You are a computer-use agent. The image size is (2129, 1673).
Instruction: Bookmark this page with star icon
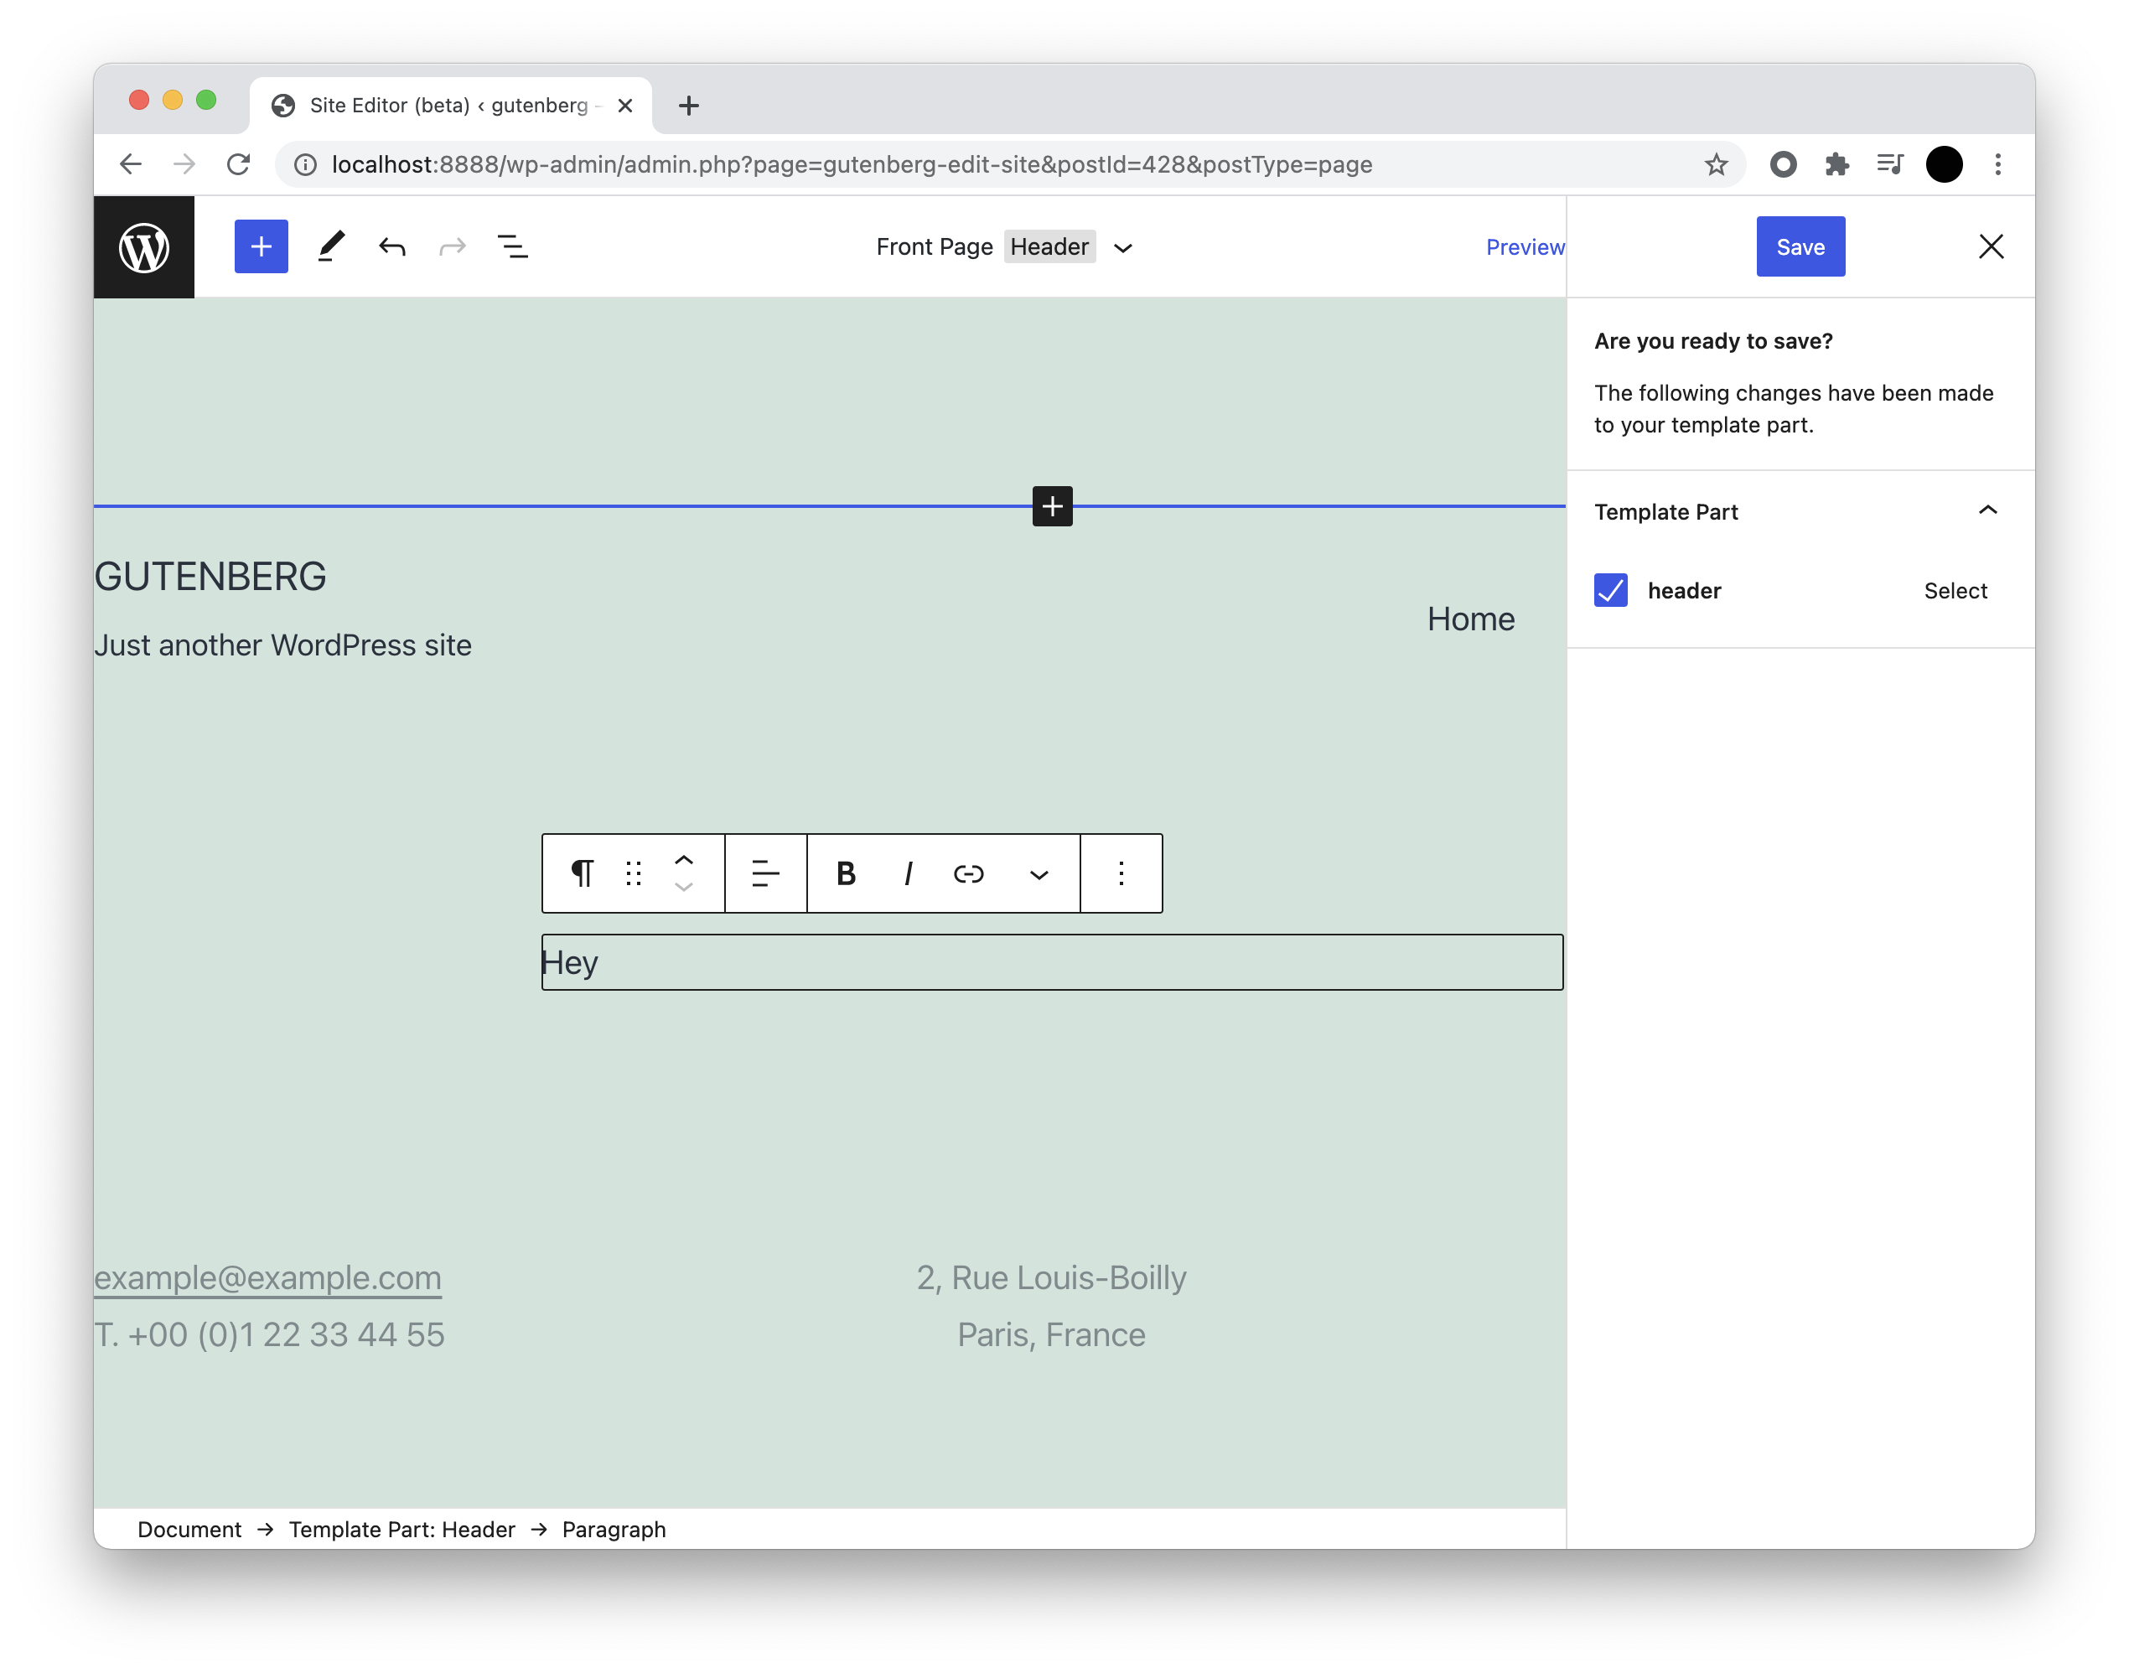[1716, 163]
